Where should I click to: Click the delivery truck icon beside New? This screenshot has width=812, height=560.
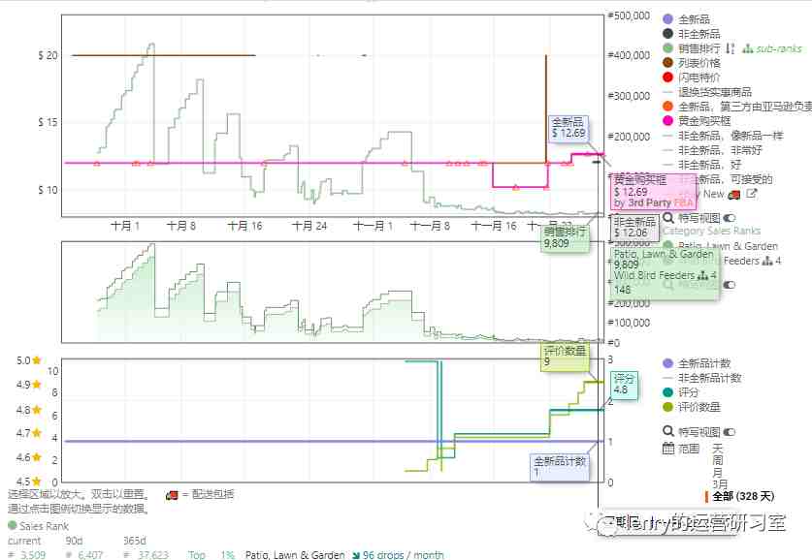[x=733, y=195]
